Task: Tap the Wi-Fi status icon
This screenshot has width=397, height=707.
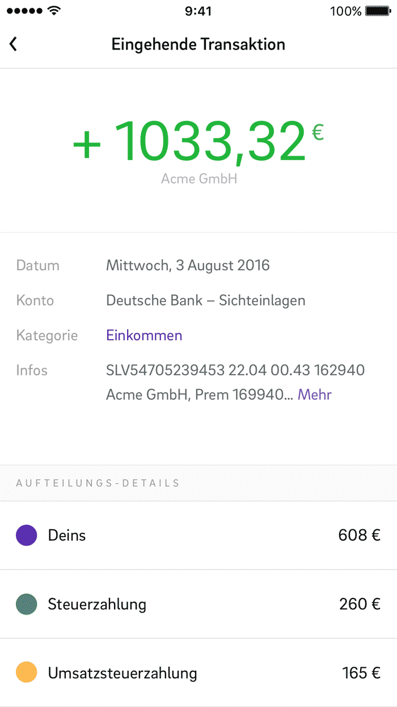Action: coord(54,11)
